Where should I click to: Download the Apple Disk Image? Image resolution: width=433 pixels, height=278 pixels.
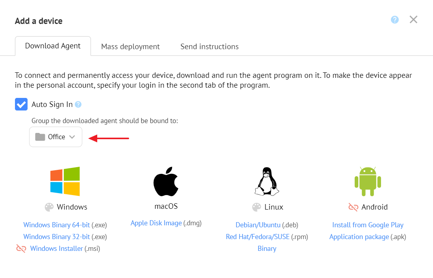(x=156, y=223)
